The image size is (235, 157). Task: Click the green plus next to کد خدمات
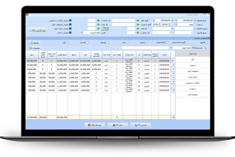point(98,20)
